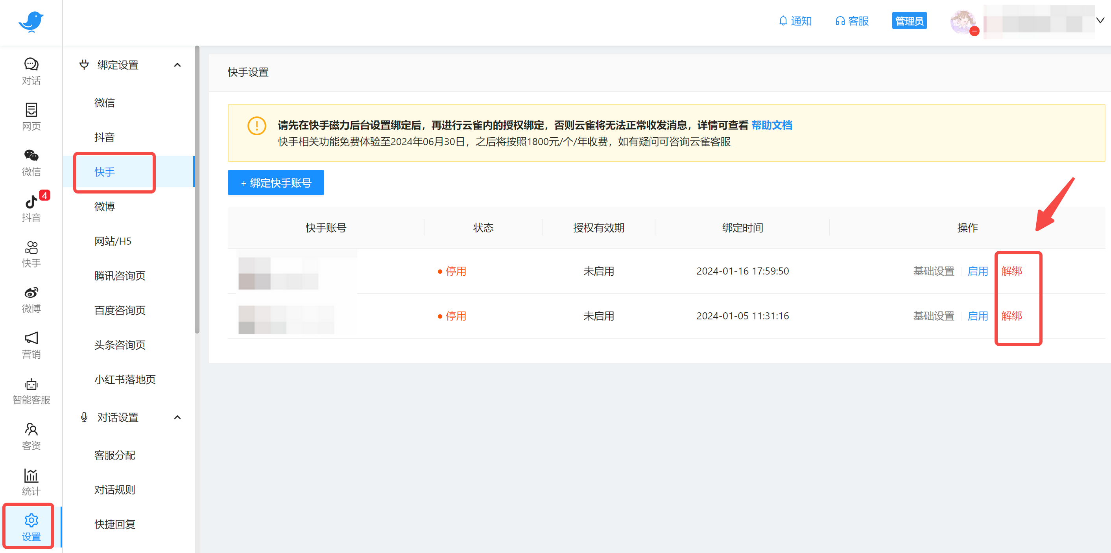Open the 小红书落地页 settings page
This screenshot has height=553, width=1111.
point(125,380)
